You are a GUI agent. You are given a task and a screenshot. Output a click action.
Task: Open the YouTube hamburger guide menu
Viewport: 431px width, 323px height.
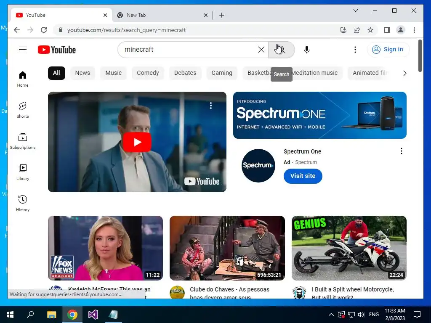[x=23, y=50]
